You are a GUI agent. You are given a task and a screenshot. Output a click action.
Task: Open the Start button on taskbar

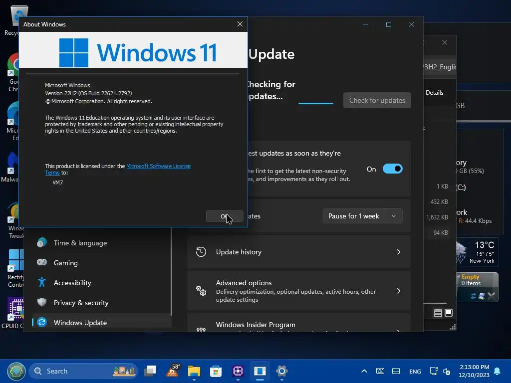click(16, 371)
